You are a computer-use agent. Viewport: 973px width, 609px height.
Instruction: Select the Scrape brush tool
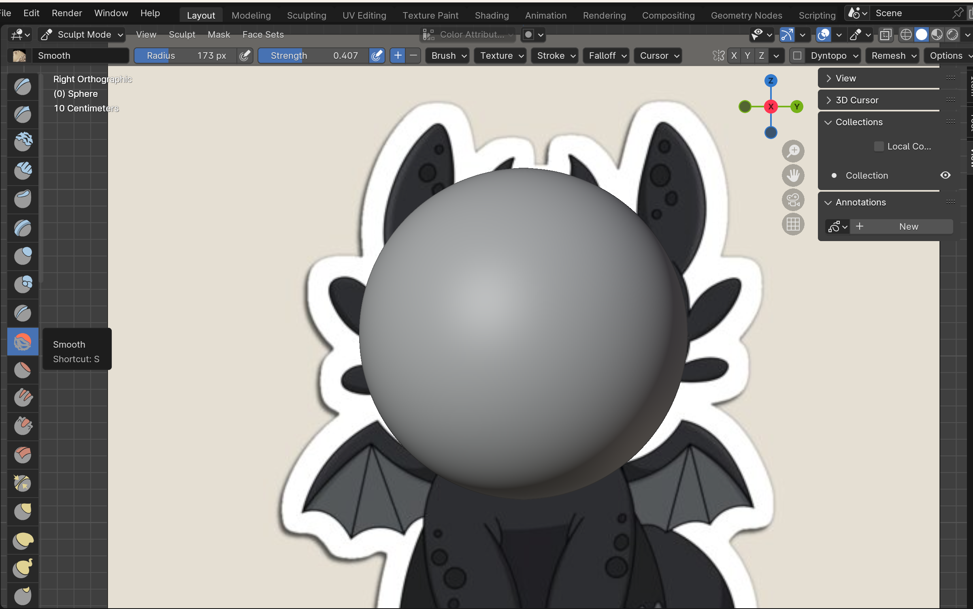click(23, 426)
